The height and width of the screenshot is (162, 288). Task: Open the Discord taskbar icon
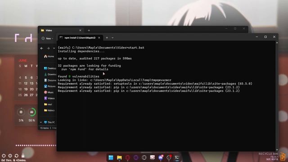click(161, 157)
